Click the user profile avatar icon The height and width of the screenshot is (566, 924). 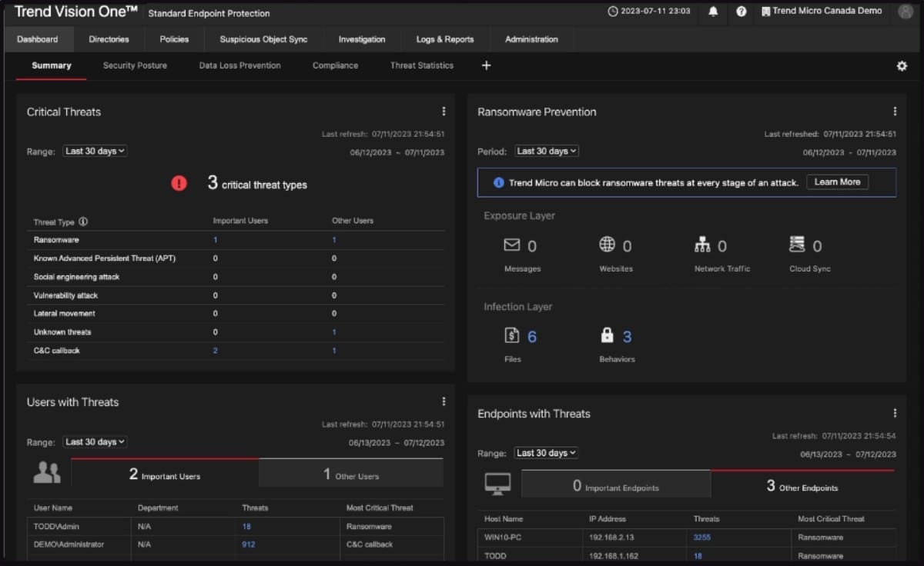905,12
